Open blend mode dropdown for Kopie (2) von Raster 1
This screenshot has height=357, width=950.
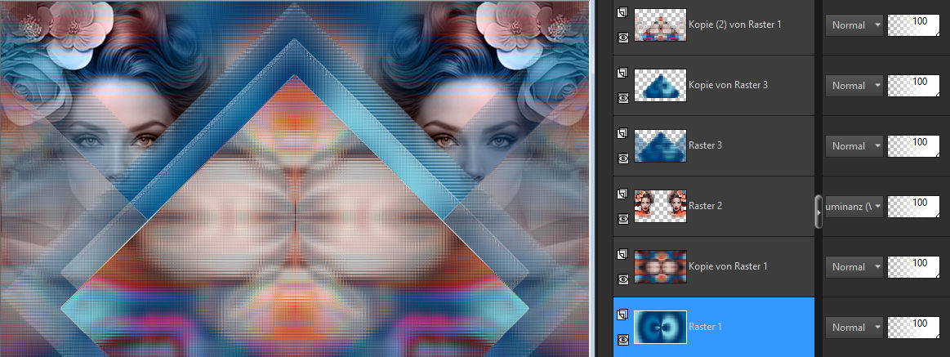pyautogui.click(x=854, y=25)
